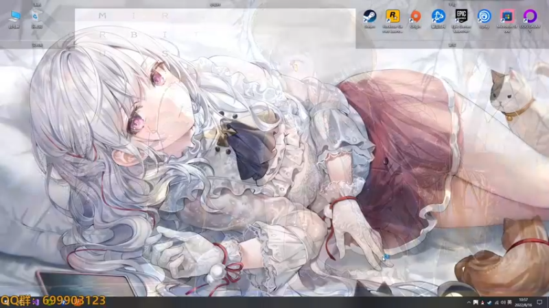The width and height of the screenshot is (549, 308).
Task: Launch the Steam desktop shortcut
Action: 370,19
